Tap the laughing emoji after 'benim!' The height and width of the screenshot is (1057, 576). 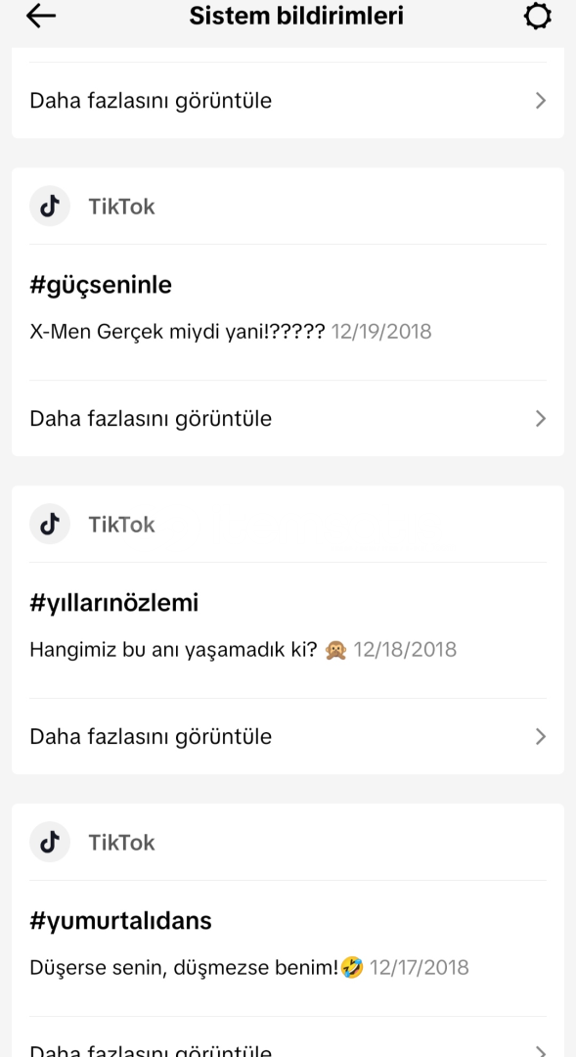tap(352, 968)
